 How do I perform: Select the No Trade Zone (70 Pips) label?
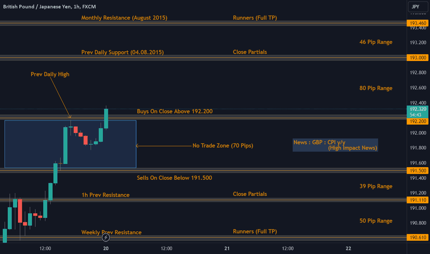223,145
